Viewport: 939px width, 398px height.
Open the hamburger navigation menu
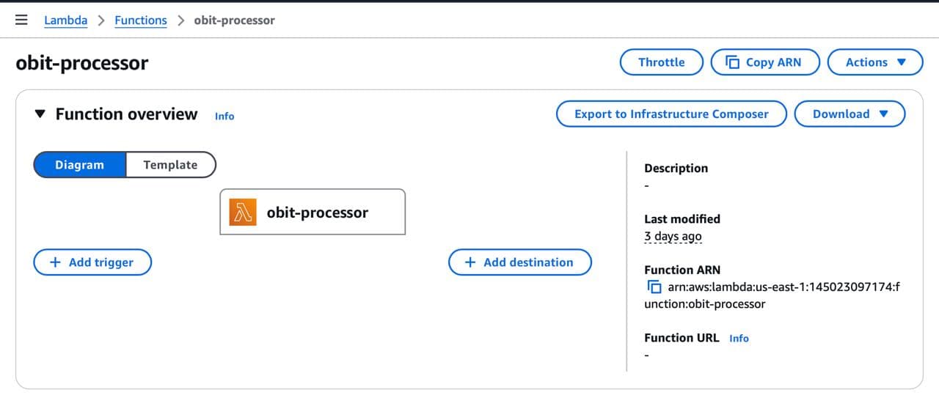(x=21, y=20)
